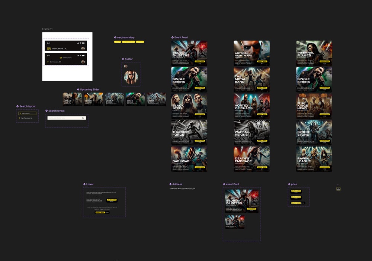The image size is (372, 261).
Task: Select the Death's Embrace event card
Action: [252, 159]
